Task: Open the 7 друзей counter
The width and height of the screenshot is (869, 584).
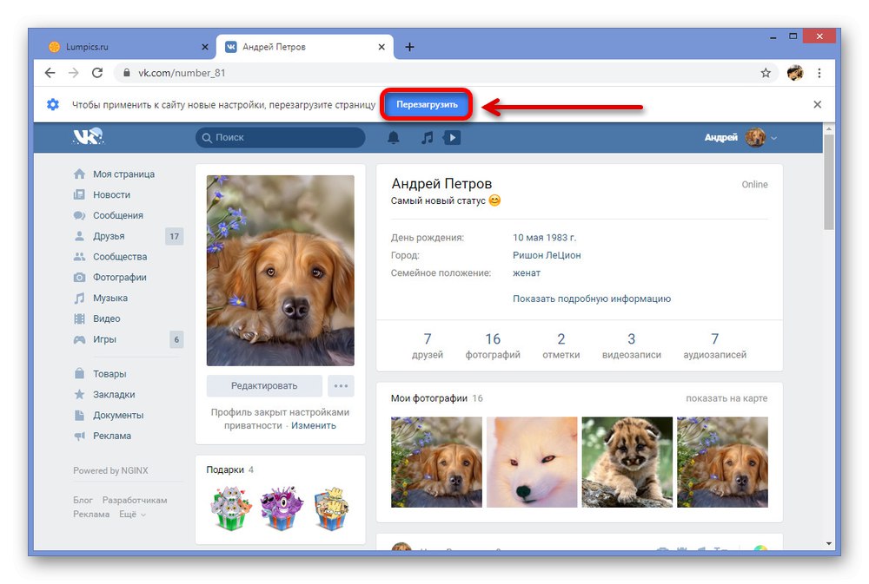Action: click(x=428, y=345)
